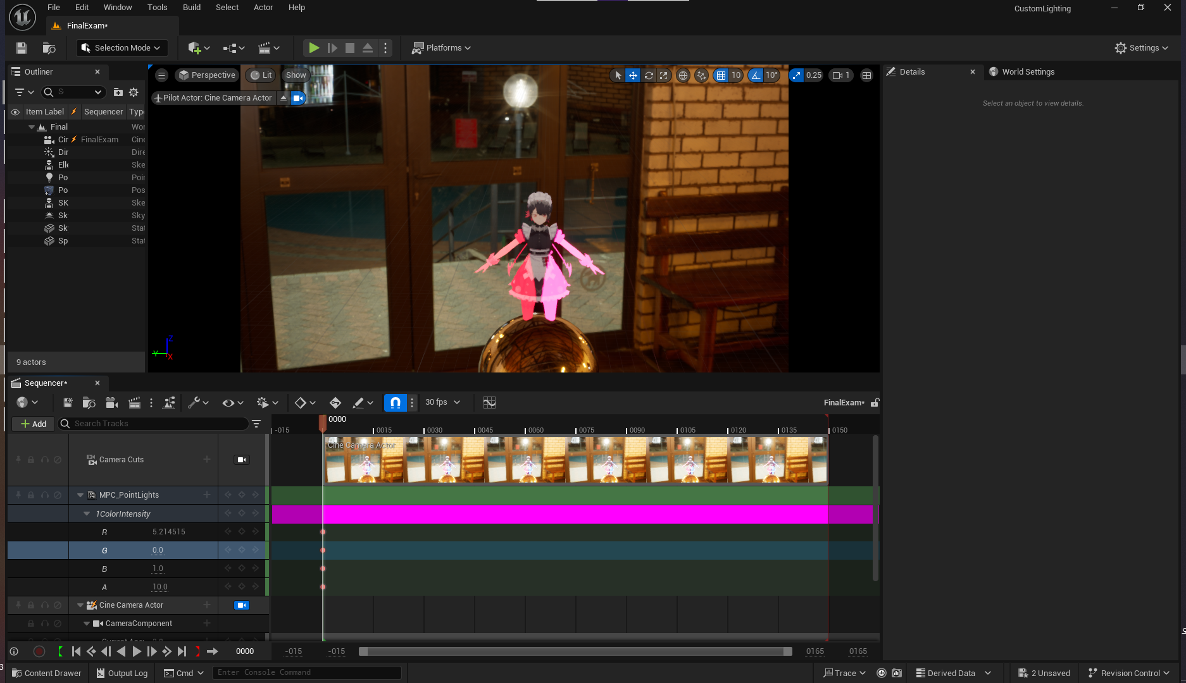Open the Content Drawer
Viewport: 1186px width, 683px height.
pos(46,674)
